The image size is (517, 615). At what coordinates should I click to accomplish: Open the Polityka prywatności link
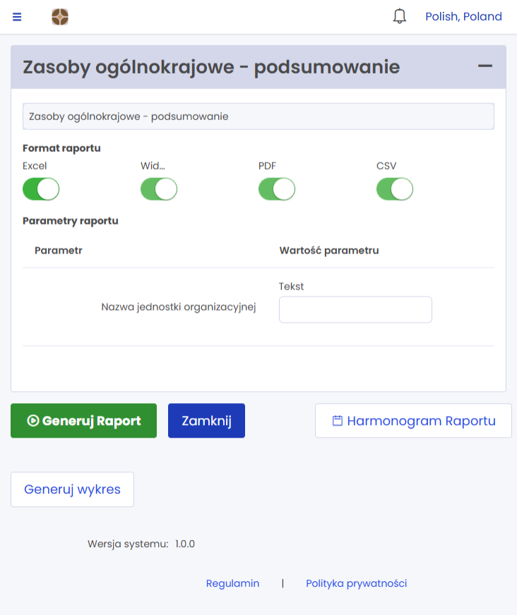[x=356, y=583]
